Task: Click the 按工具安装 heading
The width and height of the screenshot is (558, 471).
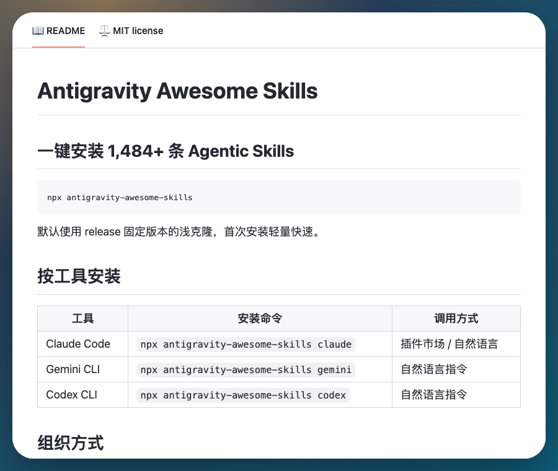Action: (x=79, y=276)
